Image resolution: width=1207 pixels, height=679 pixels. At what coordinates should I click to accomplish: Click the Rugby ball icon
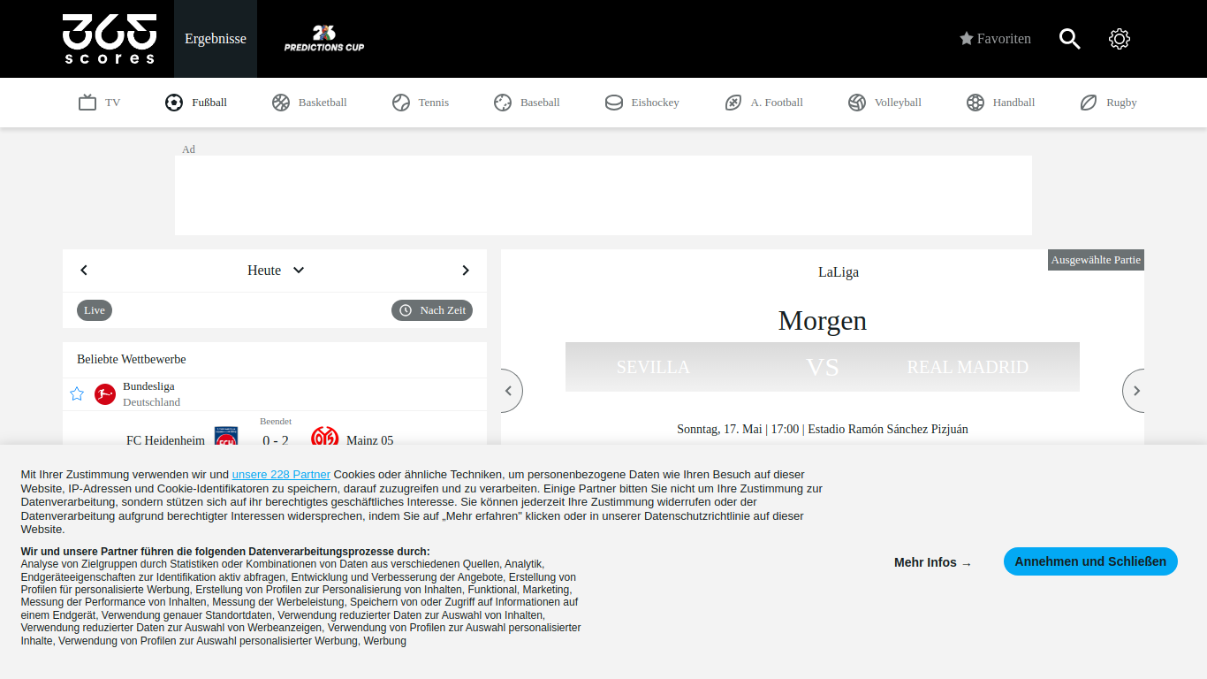[1089, 103]
